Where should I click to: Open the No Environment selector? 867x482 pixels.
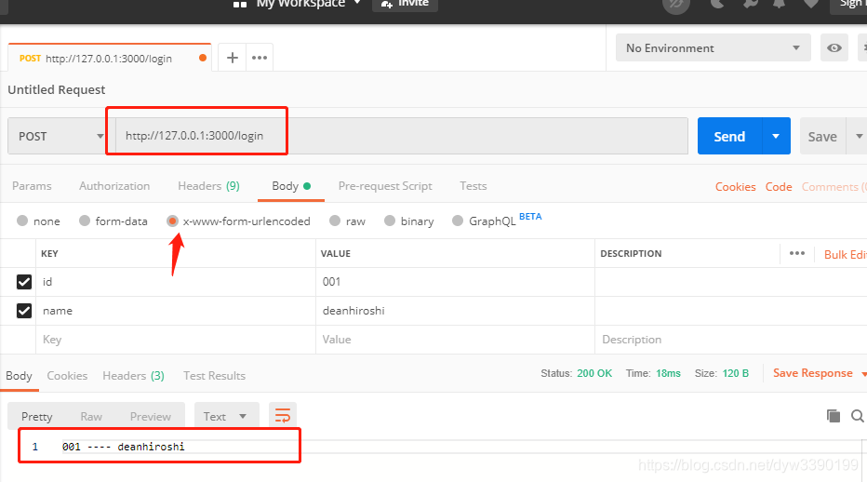click(x=713, y=48)
